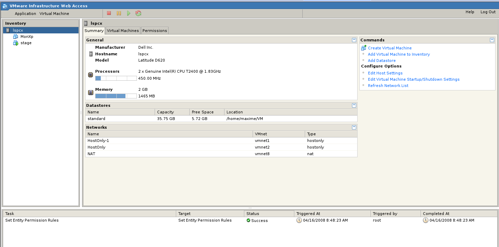This screenshot has width=499, height=247.
Task: Click the red Stop power toolbar icon
Action: (x=109, y=13)
